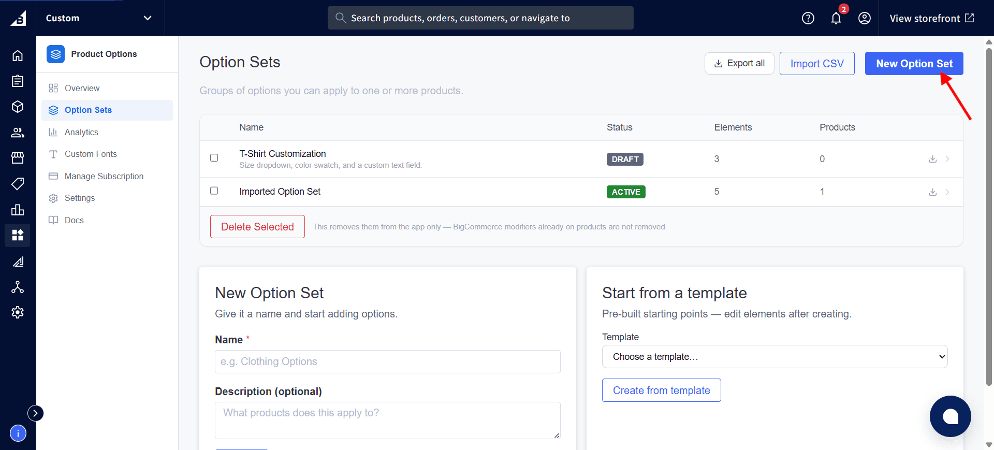Image resolution: width=994 pixels, height=450 pixels.
Task: Open the Storefront shop icon
Action: [x=18, y=158]
